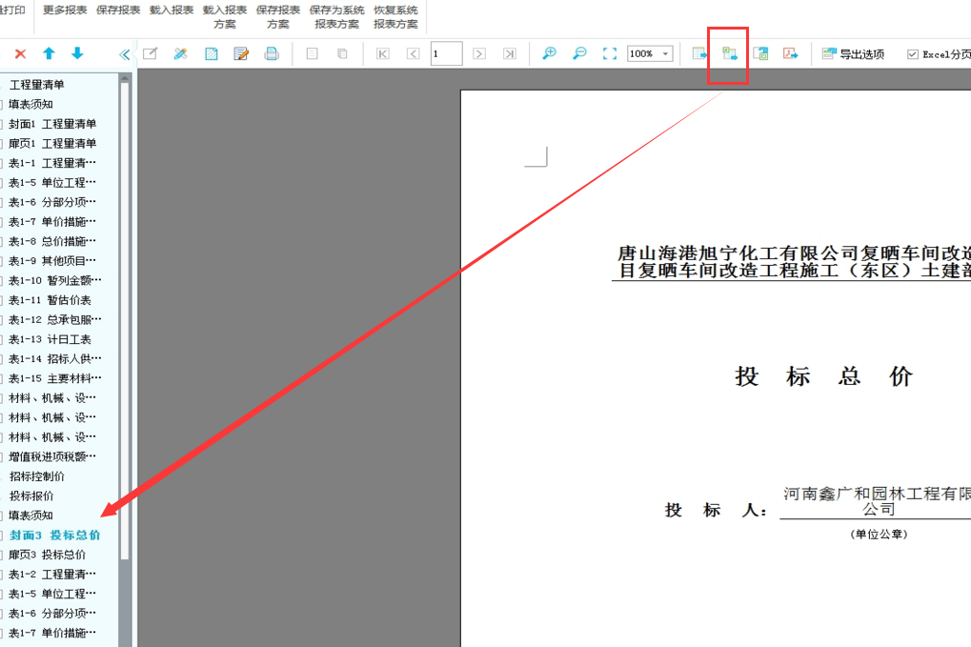Move selected report down with blue arrow

[77, 53]
